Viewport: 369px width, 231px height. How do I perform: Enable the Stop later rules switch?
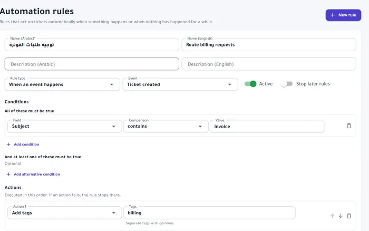(286, 84)
